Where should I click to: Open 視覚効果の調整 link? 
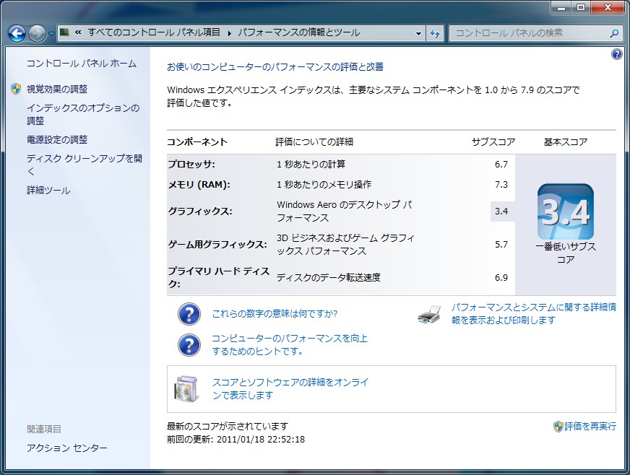click(57, 89)
